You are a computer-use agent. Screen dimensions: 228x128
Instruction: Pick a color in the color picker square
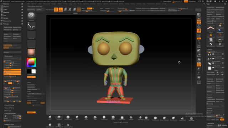point(31,62)
